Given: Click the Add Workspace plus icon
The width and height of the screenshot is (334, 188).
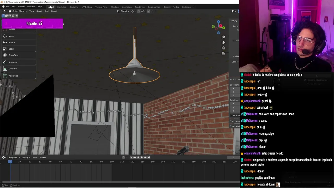Looking at the screenshot, I should tap(194, 7).
